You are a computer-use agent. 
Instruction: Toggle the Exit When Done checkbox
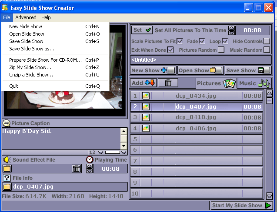[170, 50]
